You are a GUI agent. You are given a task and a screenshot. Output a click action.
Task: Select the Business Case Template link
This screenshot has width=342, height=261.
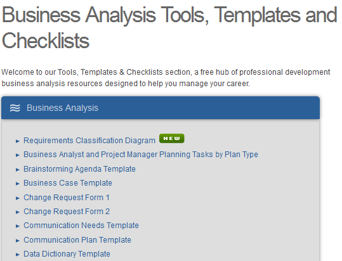point(68,183)
